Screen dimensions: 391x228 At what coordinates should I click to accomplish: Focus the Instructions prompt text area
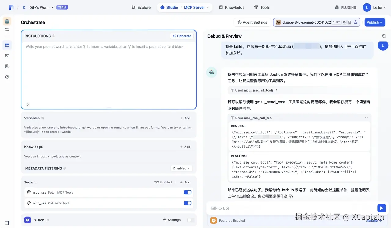click(109, 72)
